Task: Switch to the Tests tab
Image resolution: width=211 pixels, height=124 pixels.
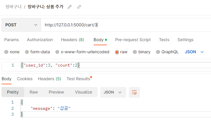Action: point(164,40)
